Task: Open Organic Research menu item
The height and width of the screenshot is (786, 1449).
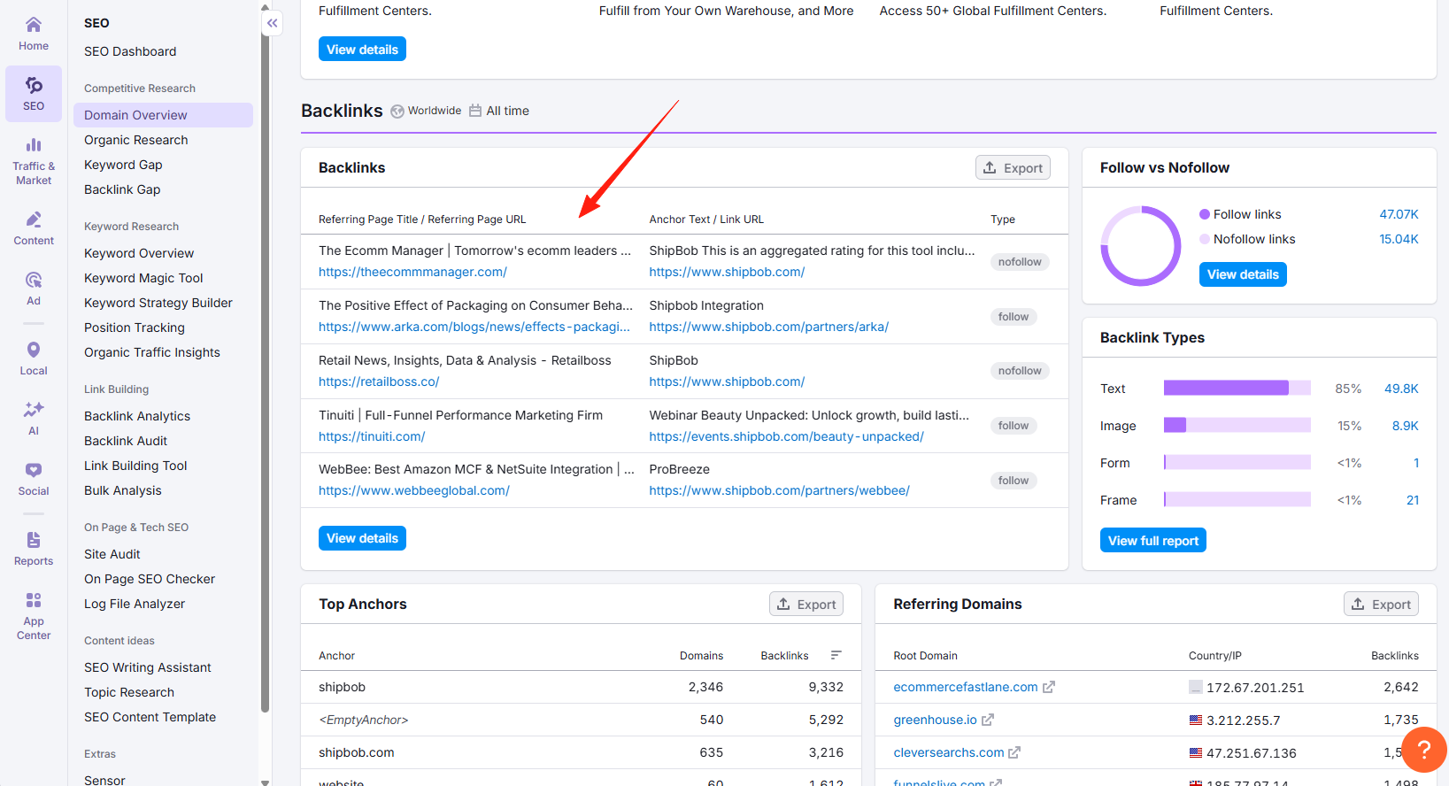Action: coord(136,140)
